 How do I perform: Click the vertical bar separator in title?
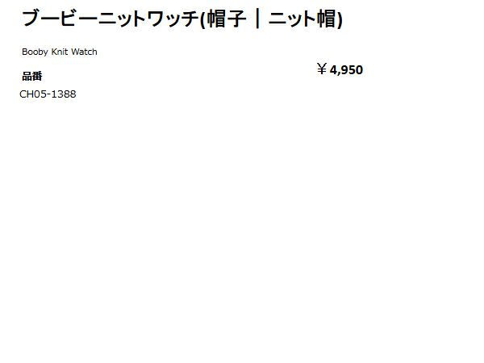pyautogui.click(x=257, y=19)
